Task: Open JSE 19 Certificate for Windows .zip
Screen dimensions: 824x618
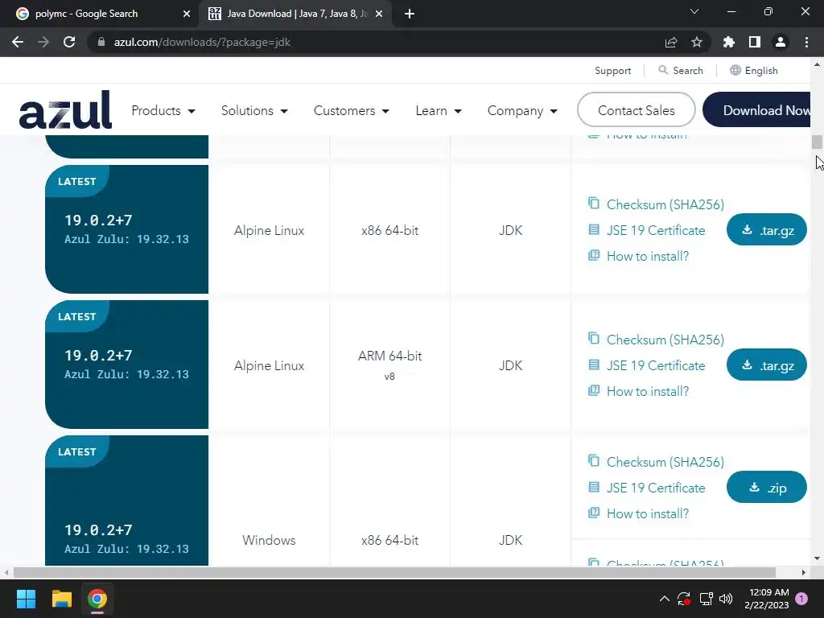Action: (655, 488)
